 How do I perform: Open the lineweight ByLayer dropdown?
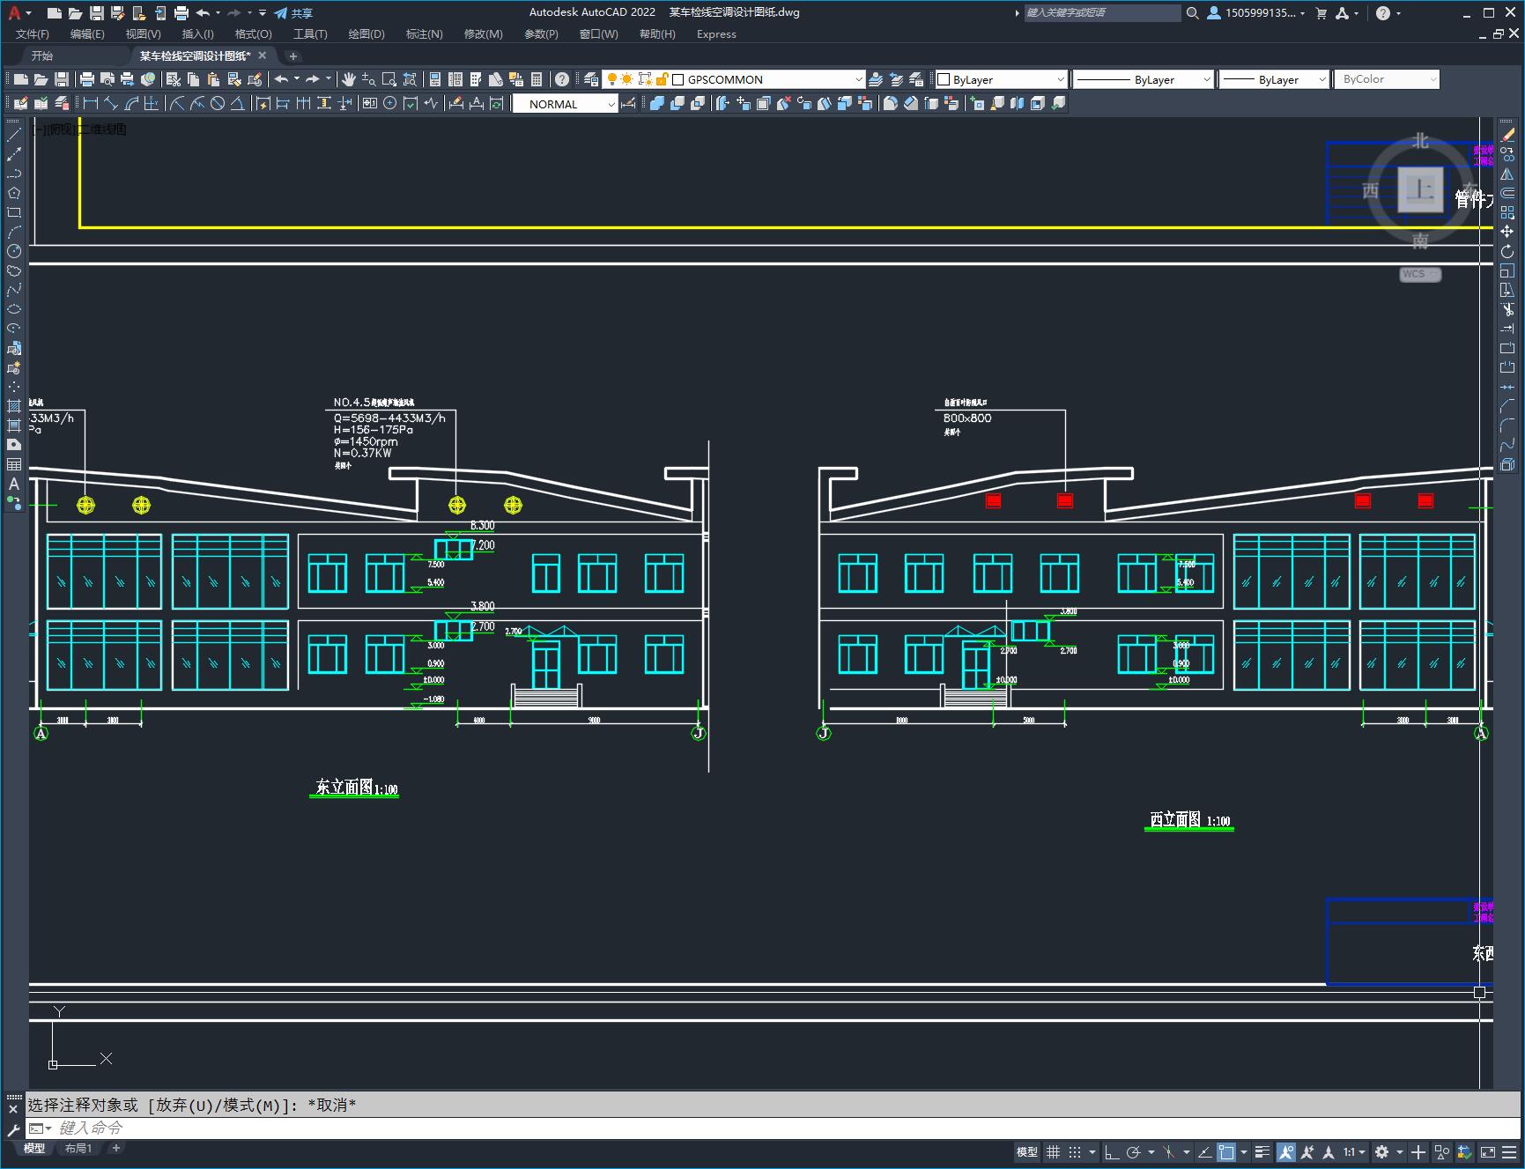coord(1274,79)
